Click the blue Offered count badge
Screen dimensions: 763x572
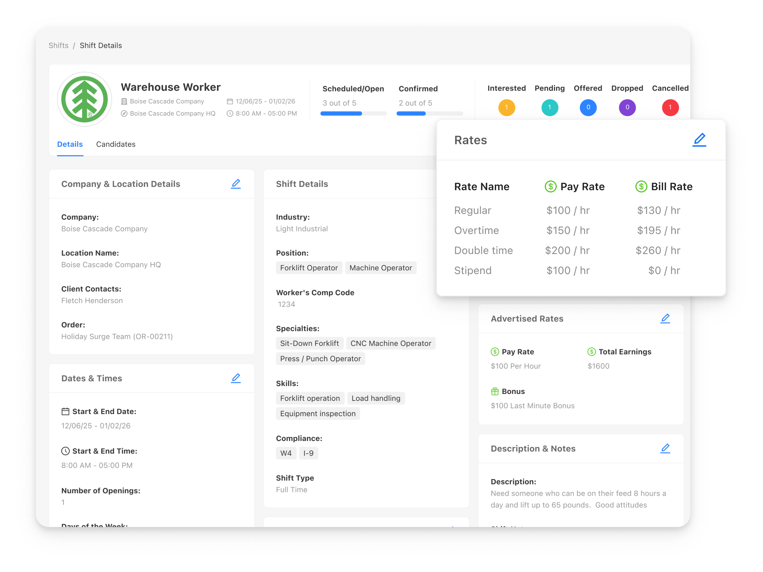[x=588, y=107]
